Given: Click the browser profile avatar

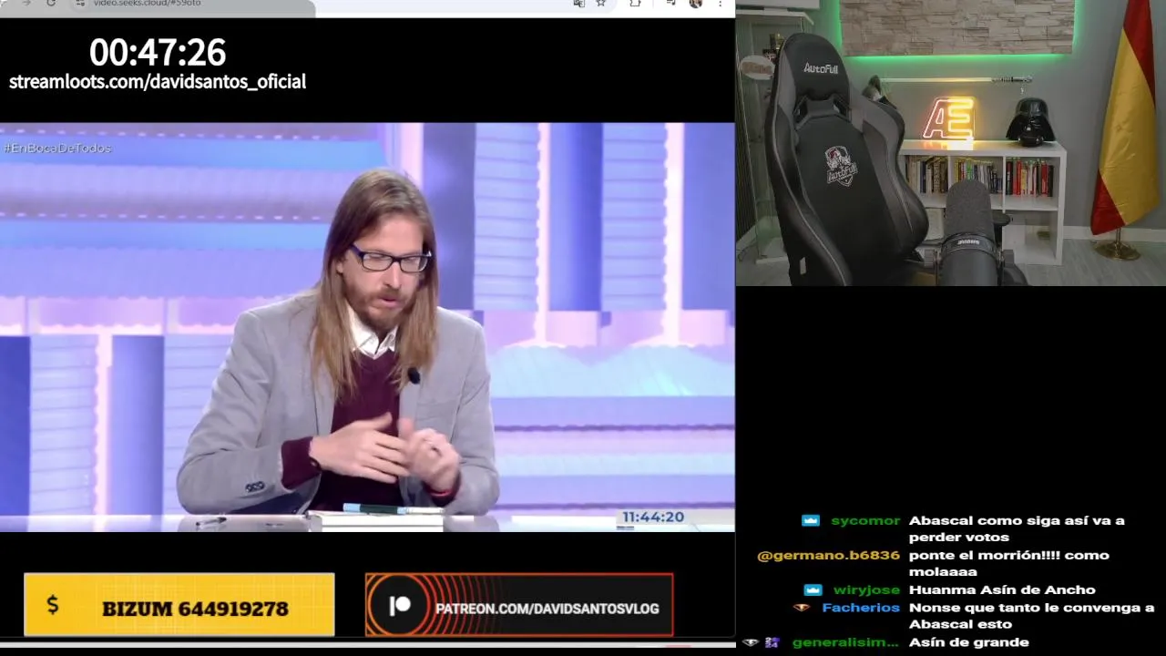Looking at the screenshot, I should (696, 4).
